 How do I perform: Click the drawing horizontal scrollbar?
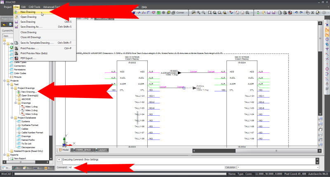coord(257,151)
